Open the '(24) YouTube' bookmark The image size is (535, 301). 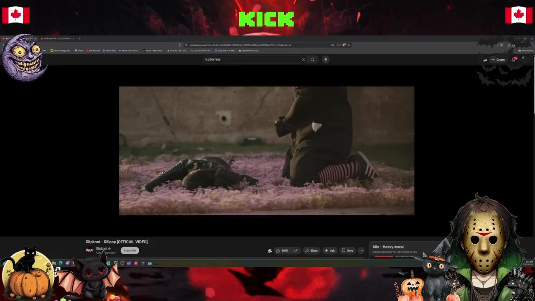[x=93, y=51]
